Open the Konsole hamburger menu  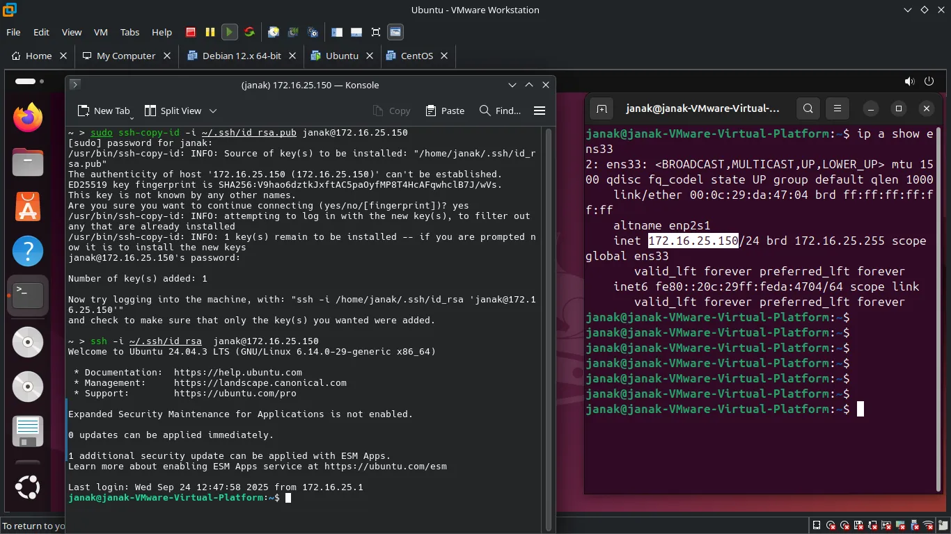click(x=539, y=111)
